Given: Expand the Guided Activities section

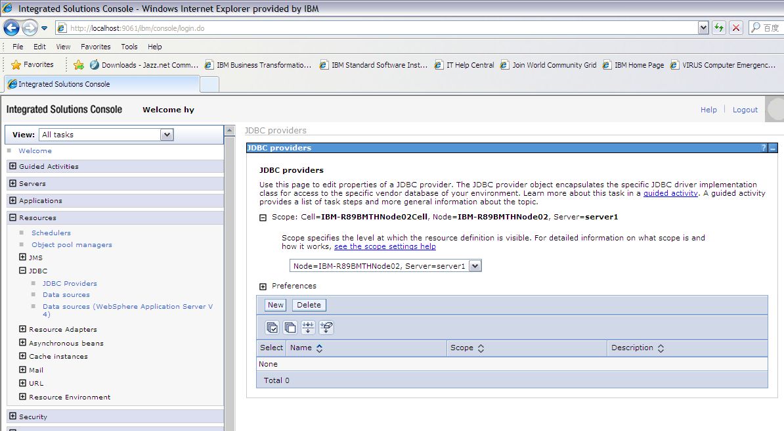Looking at the screenshot, I should (13, 166).
